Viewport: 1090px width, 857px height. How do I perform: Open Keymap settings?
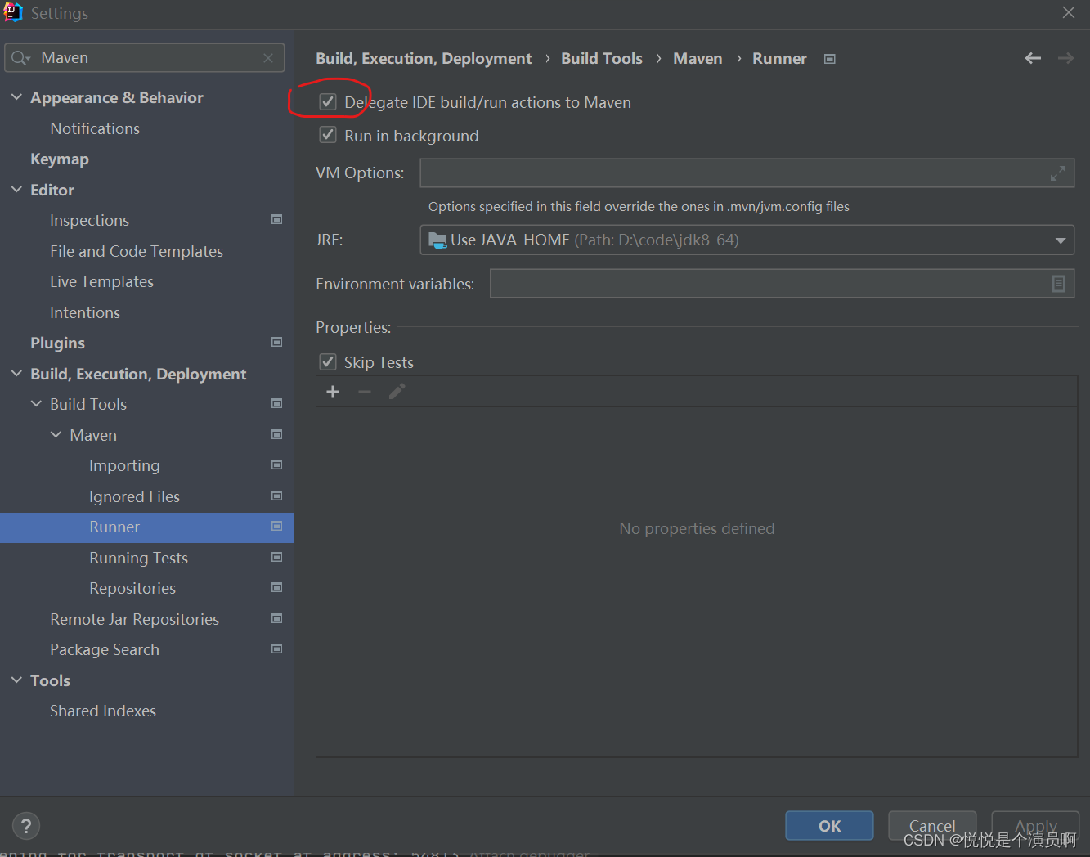(x=60, y=159)
